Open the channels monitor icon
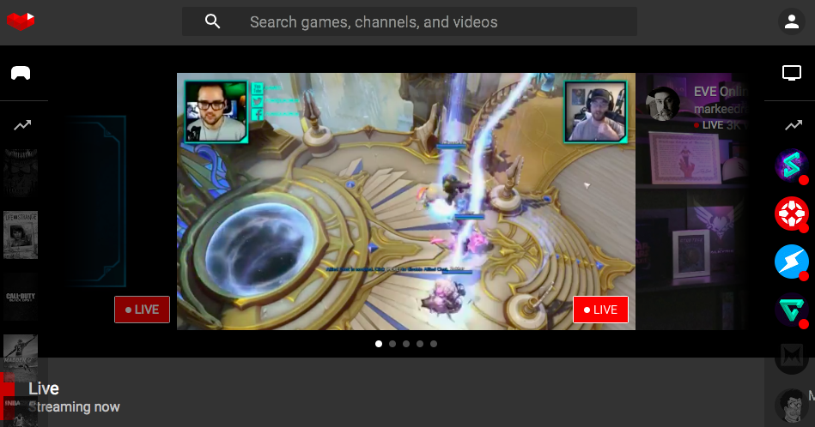815x427 pixels. point(791,73)
